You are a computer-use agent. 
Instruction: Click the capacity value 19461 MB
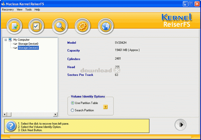coord(127,50)
